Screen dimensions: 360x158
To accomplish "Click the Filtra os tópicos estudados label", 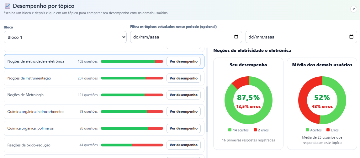I will click(x=173, y=27).
